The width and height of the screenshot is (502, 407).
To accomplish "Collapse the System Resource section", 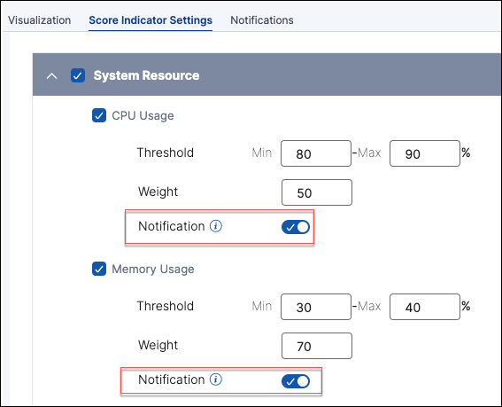I will (52, 76).
